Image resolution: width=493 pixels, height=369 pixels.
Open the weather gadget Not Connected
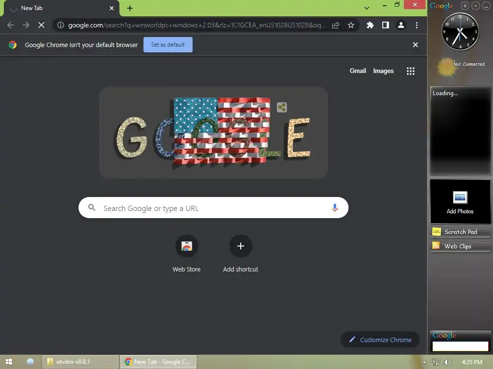[461, 66]
